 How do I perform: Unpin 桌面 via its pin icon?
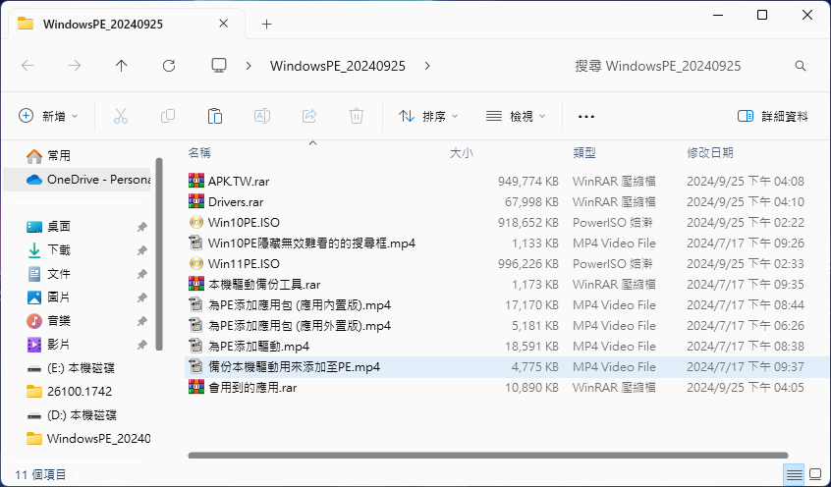(x=141, y=227)
